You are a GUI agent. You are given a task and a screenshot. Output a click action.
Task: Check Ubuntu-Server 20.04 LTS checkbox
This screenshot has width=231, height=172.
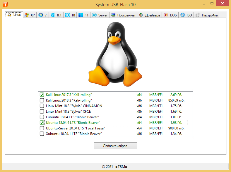(x=42, y=128)
